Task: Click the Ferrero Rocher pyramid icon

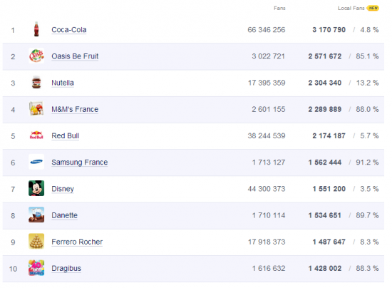Action: point(36,241)
